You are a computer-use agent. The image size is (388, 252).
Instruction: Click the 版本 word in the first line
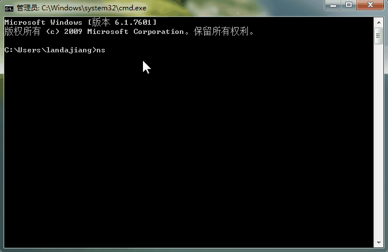(x=101, y=22)
